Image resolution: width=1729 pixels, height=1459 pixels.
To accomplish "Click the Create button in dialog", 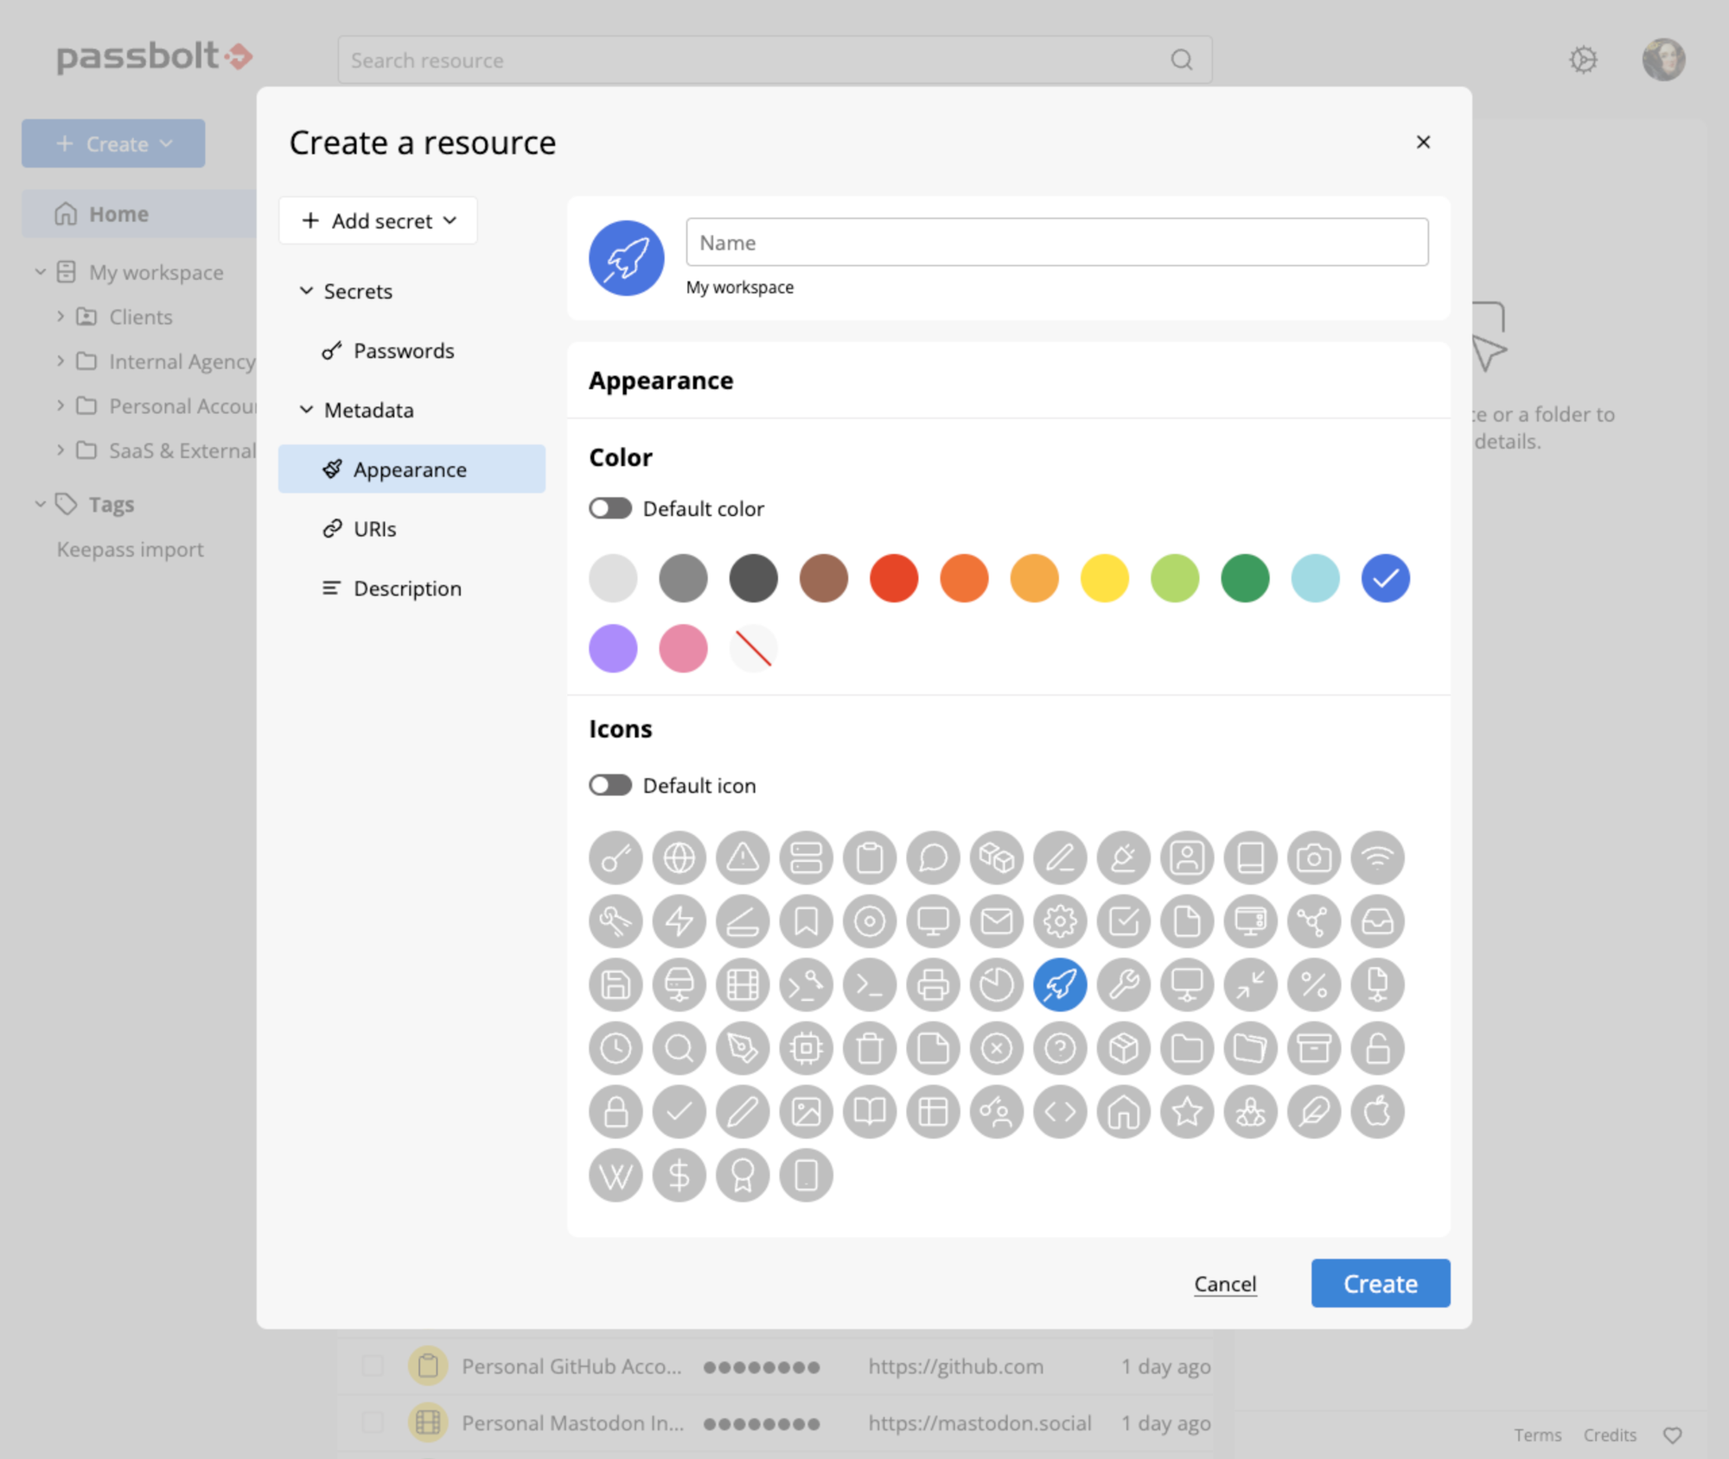I will click(x=1380, y=1284).
